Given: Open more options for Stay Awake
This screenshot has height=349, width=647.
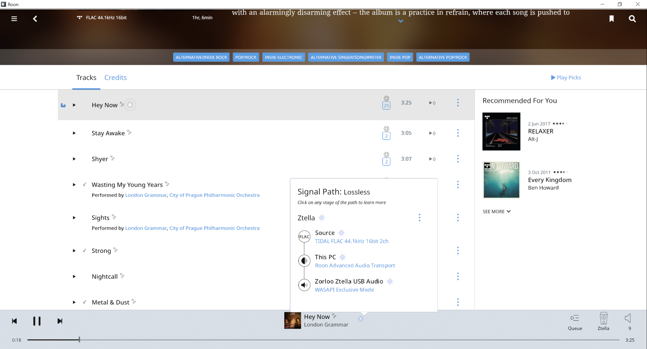Looking at the screenshot, I should (458, 133).
